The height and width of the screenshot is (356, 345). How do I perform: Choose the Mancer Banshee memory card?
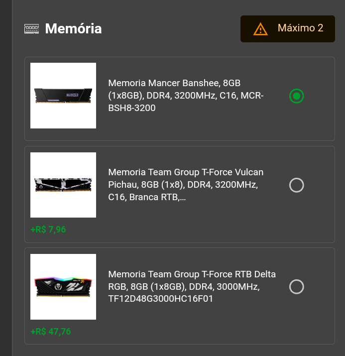[x=180, y=99]
